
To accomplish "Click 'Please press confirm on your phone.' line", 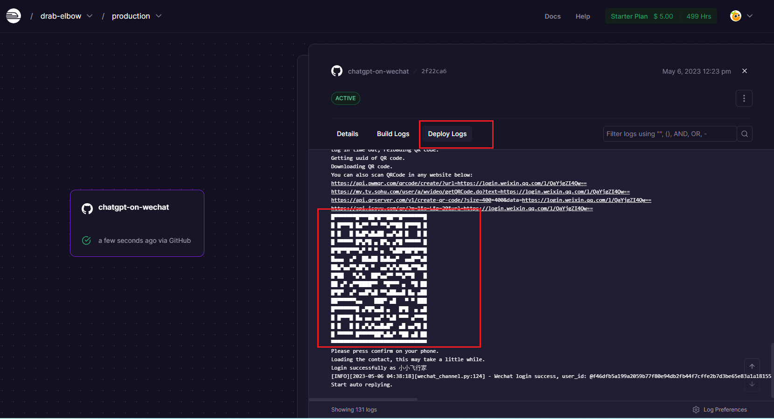I will pos(385,351).
